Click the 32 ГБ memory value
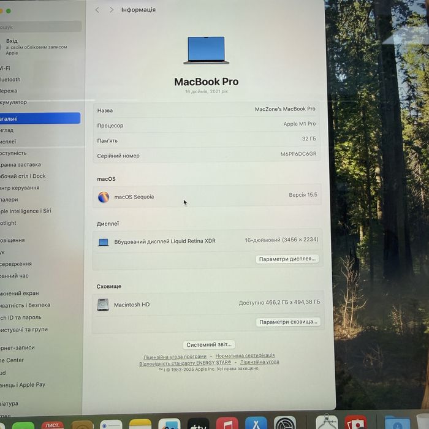 click(309, 139)
